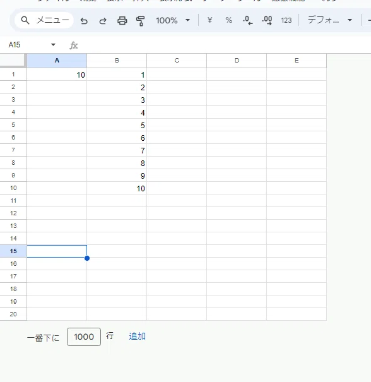Click the redo arrow icon
The height and width of the screenshot is (382, 371).
point(103,21)
